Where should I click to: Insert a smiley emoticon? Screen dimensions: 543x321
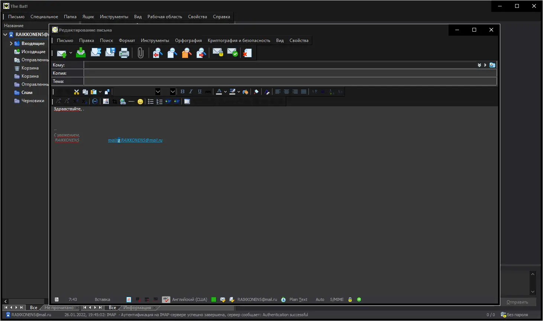point(140,101)
